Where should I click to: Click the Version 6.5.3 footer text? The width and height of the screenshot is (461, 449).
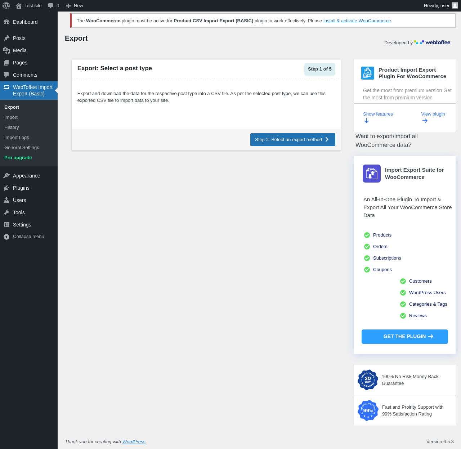coord(440,442)
